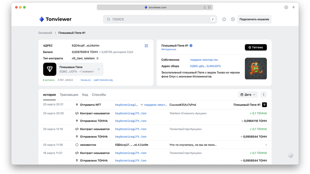Open сайт toncoin.org link
Viewport: 310px width, 174px height.
(x=103, y=80)
